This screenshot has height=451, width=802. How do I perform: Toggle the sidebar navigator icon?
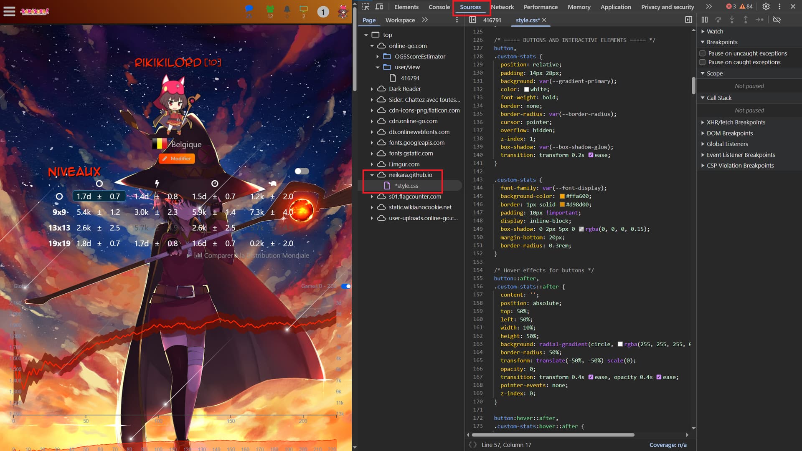[x=472, y=20]
